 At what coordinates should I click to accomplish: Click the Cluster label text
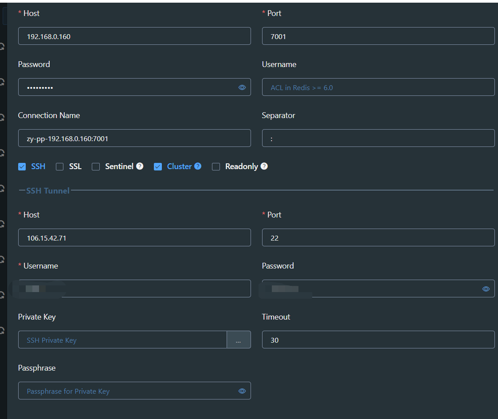(x=180, y=166)
